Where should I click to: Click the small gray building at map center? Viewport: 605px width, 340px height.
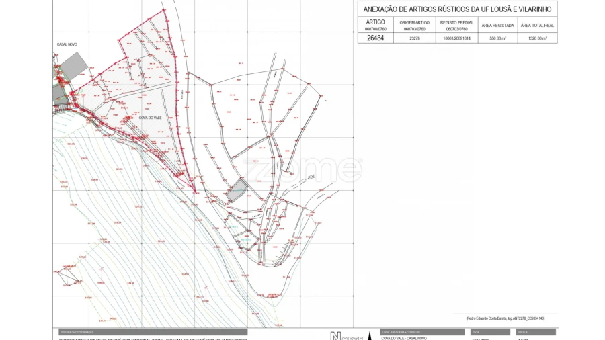click(237, 190)
